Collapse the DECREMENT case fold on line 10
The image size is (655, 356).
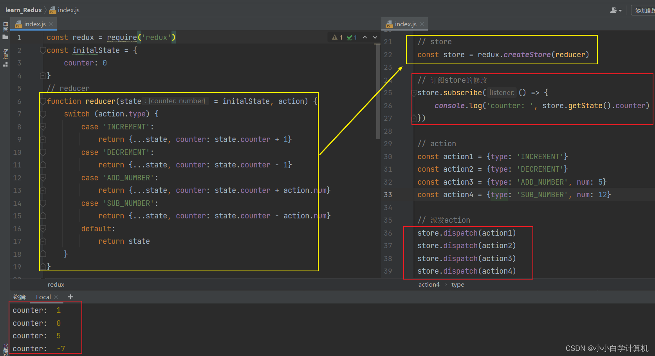[43, 152]
